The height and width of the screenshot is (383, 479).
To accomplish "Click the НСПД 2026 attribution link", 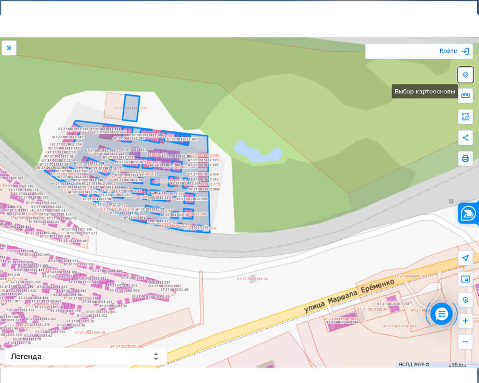I will click(x=414, y=365).
